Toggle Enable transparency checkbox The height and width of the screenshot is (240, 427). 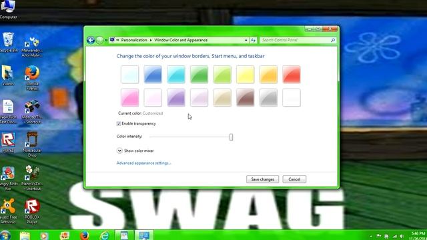119,124
